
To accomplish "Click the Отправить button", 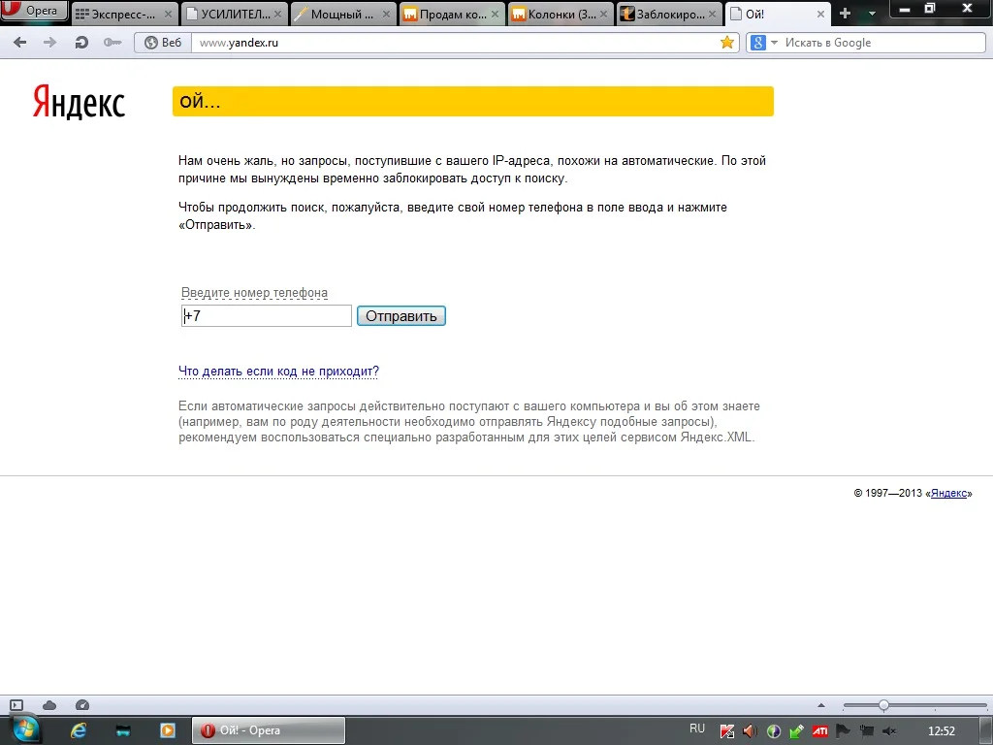I will pos(401,315).
